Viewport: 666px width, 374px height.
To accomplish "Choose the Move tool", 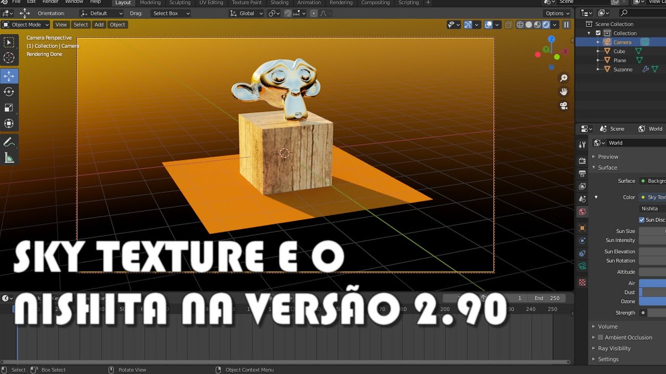I will click(9, 76).
